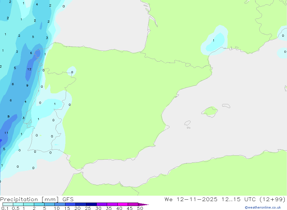This screenshot has width=287, height=210.
Task: Click the '(12+99)' forecast offset text
Action: (273, 199)
